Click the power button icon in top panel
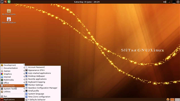180x101 pixels. pyautogui.click(x=178, y=2)
